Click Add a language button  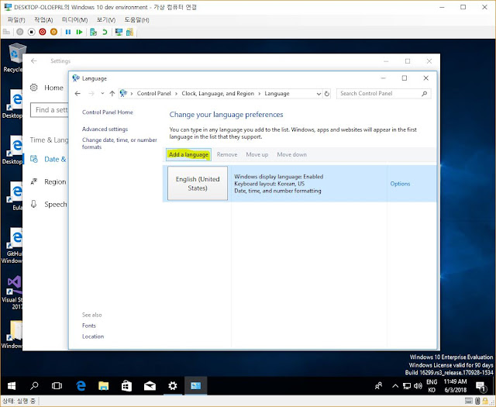(x=188, y=154)
